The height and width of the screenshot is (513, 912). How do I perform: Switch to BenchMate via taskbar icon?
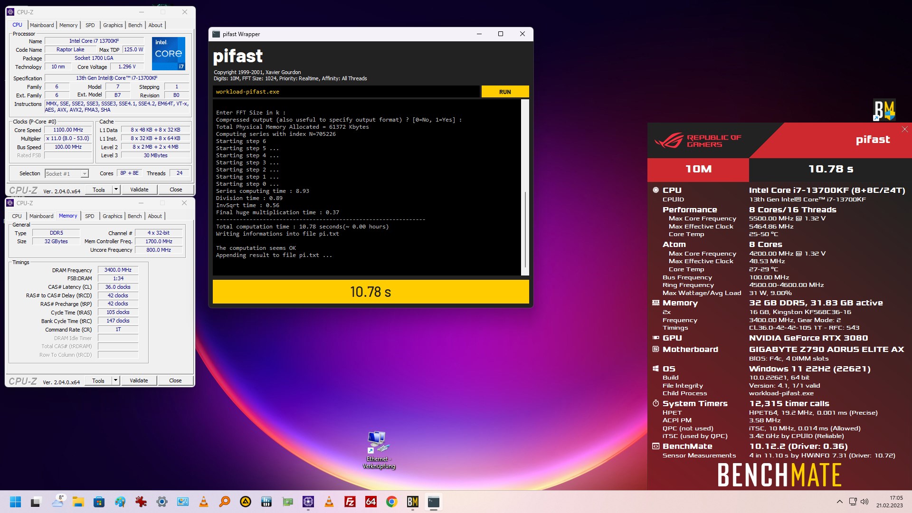[x=412, y=502]
